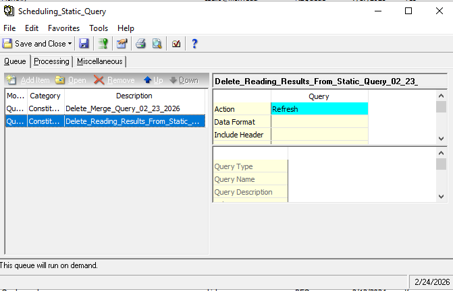Move item Down with gray arrow

point(184,80)
